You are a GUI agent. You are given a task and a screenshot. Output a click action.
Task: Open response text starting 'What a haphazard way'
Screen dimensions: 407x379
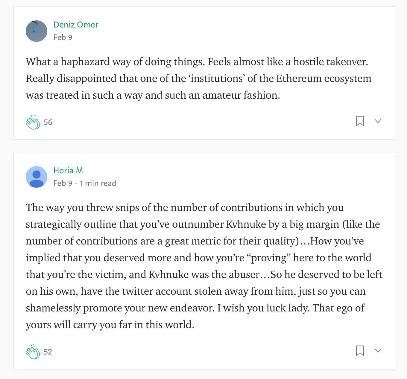point(198,78)
